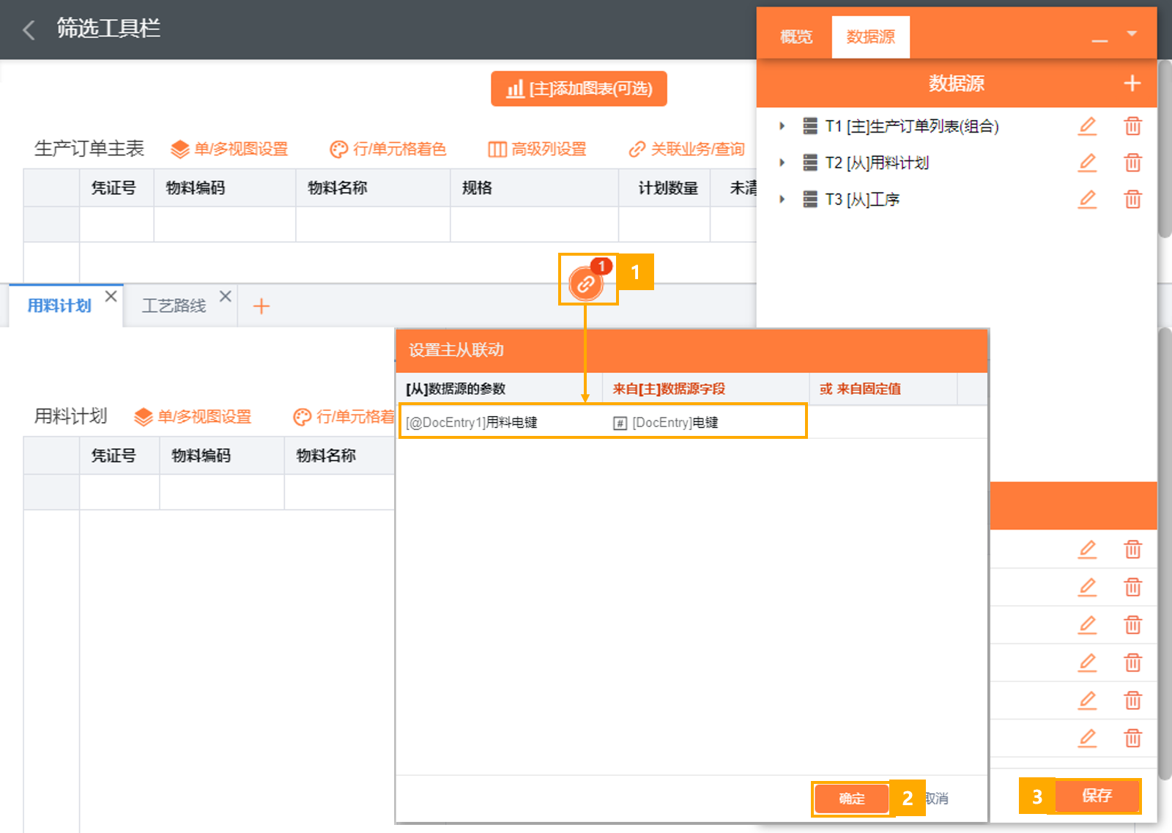Open row/cell coloring for 生产订单主表
The image size is (1172, 833).
(x=388, y=149)
